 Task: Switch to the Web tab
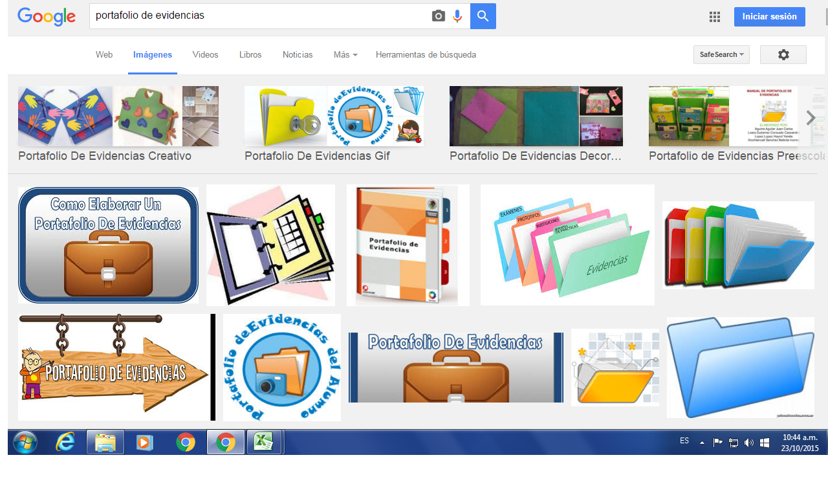104,55
